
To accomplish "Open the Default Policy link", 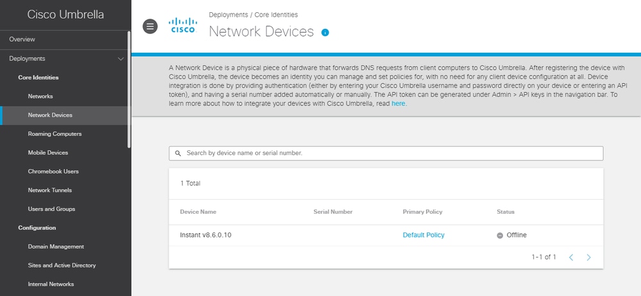I will [x=423, y=235].
